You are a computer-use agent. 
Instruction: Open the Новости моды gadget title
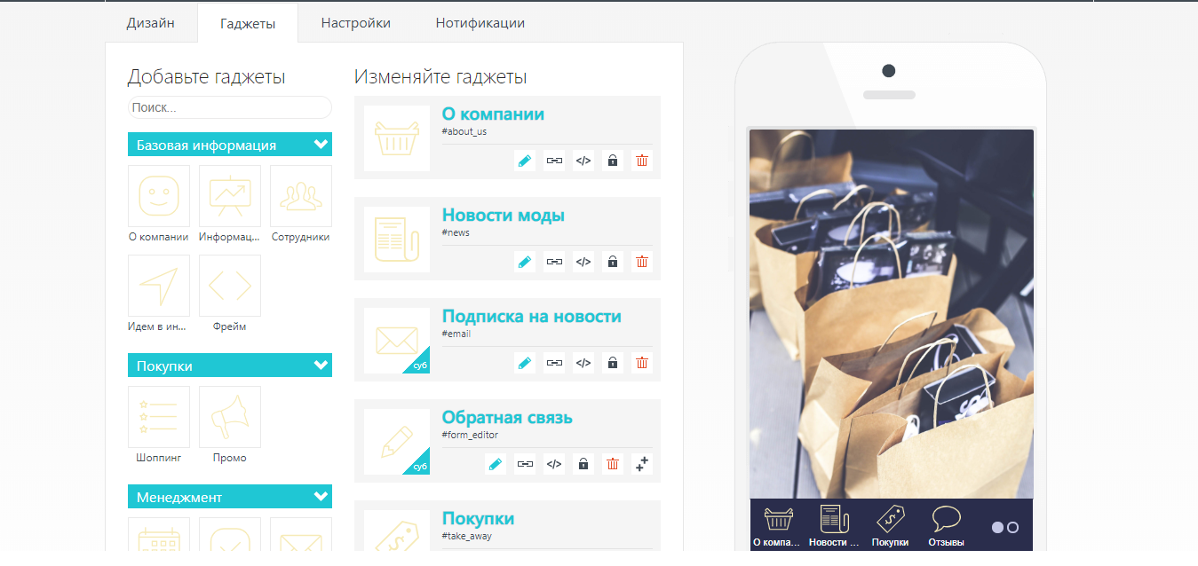pyautogui.click(x=504, y=216)
